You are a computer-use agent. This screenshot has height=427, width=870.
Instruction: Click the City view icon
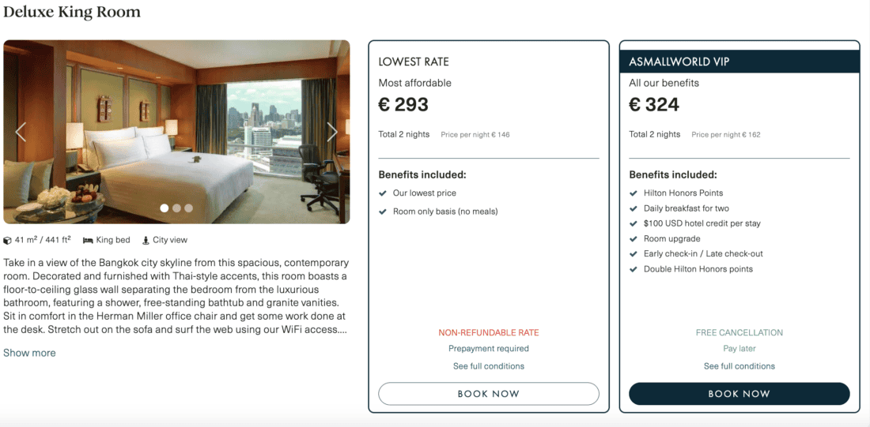point(146,240)
